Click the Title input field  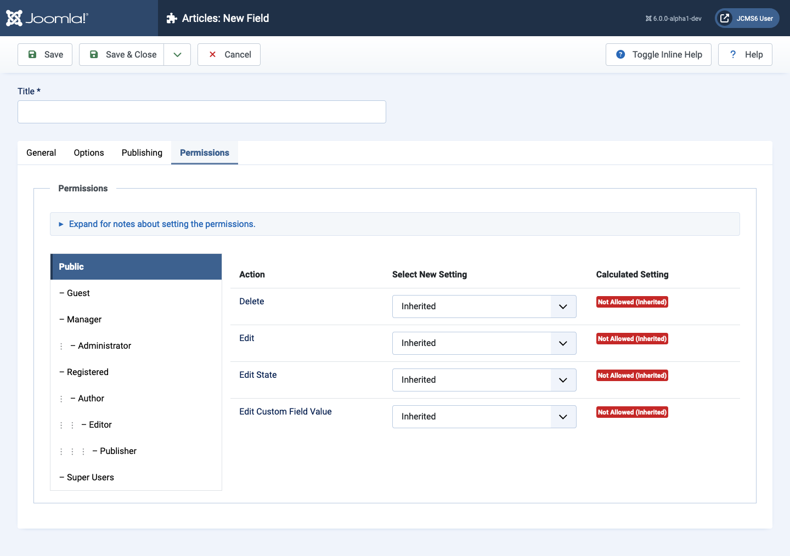click(202, 112)
